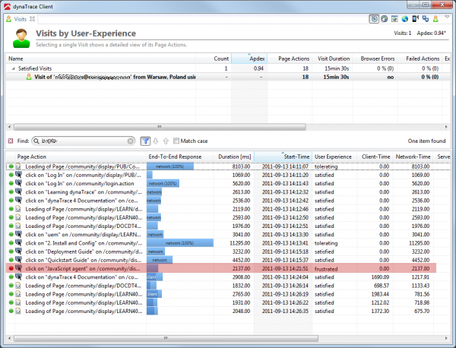
Task: Clear the Find field text
Action: click(x=131, y=141)
